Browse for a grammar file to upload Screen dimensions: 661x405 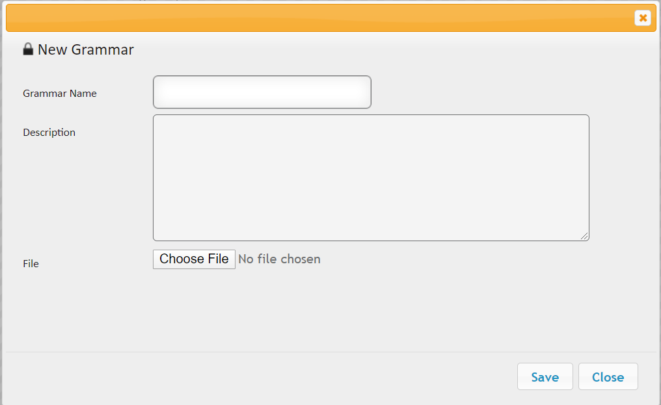pyautogui.click(x=194, y=259)
